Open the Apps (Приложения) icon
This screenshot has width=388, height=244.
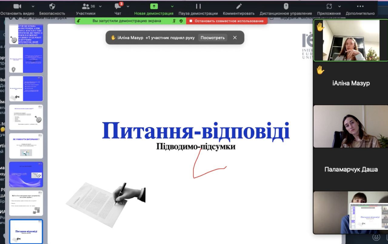(329, 6)
